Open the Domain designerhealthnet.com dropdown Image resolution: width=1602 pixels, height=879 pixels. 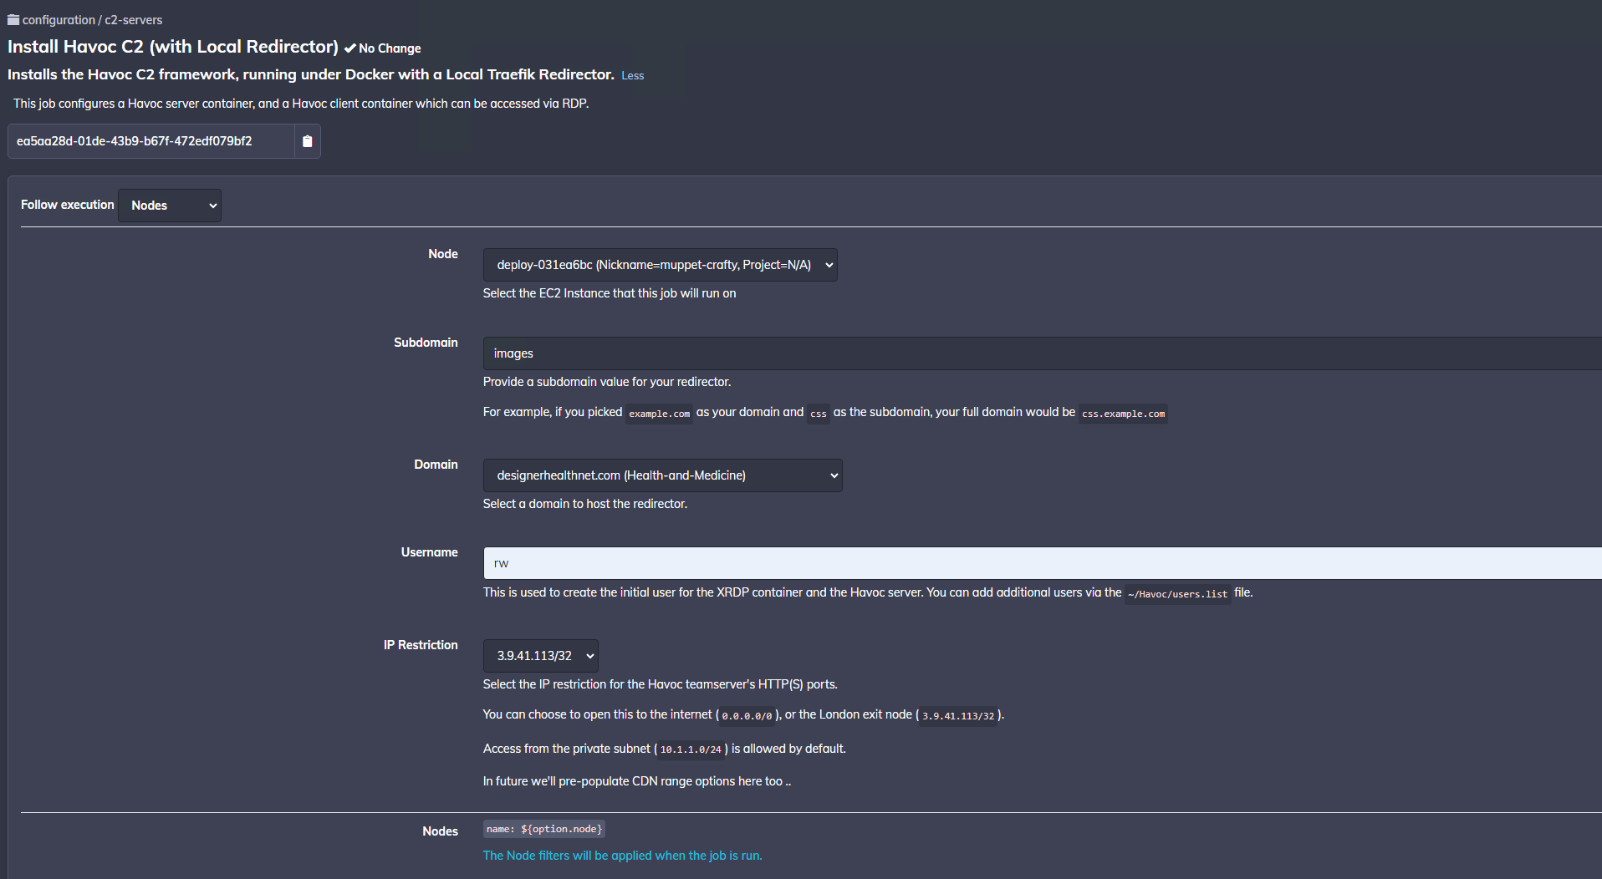(662, 475)
